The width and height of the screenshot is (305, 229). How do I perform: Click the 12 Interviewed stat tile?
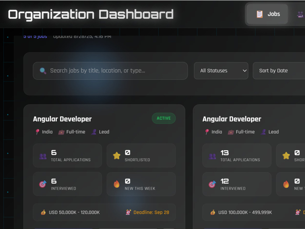point(237,184)
